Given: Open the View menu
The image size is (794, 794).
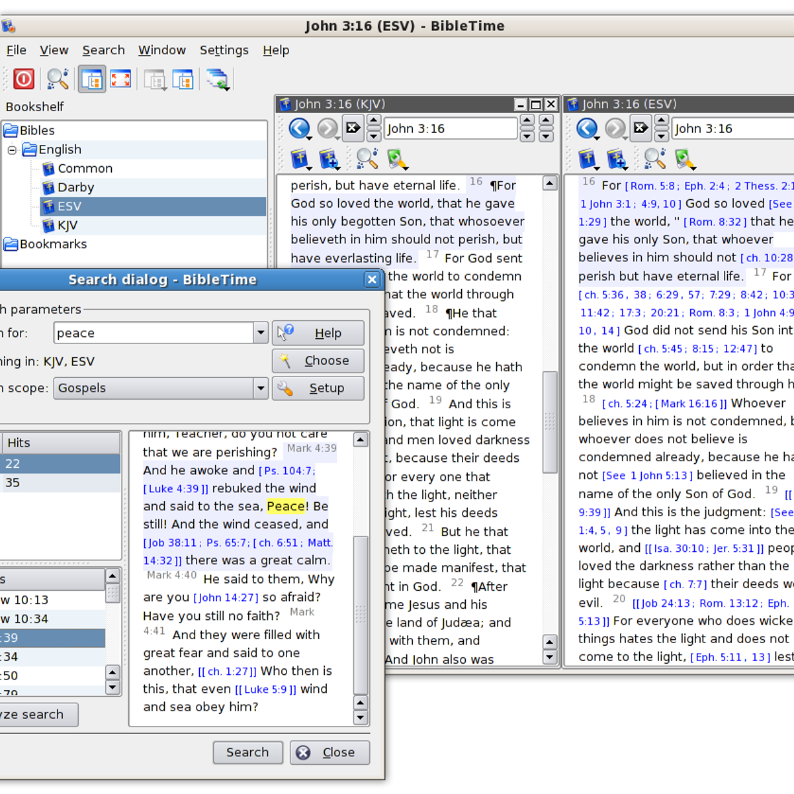Looking at the screenshot, I should [54, 50].
